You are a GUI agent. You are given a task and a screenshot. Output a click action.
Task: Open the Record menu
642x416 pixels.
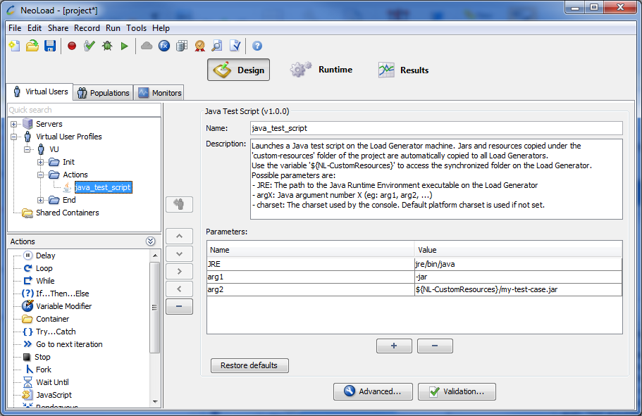click(x=87, y=28)
